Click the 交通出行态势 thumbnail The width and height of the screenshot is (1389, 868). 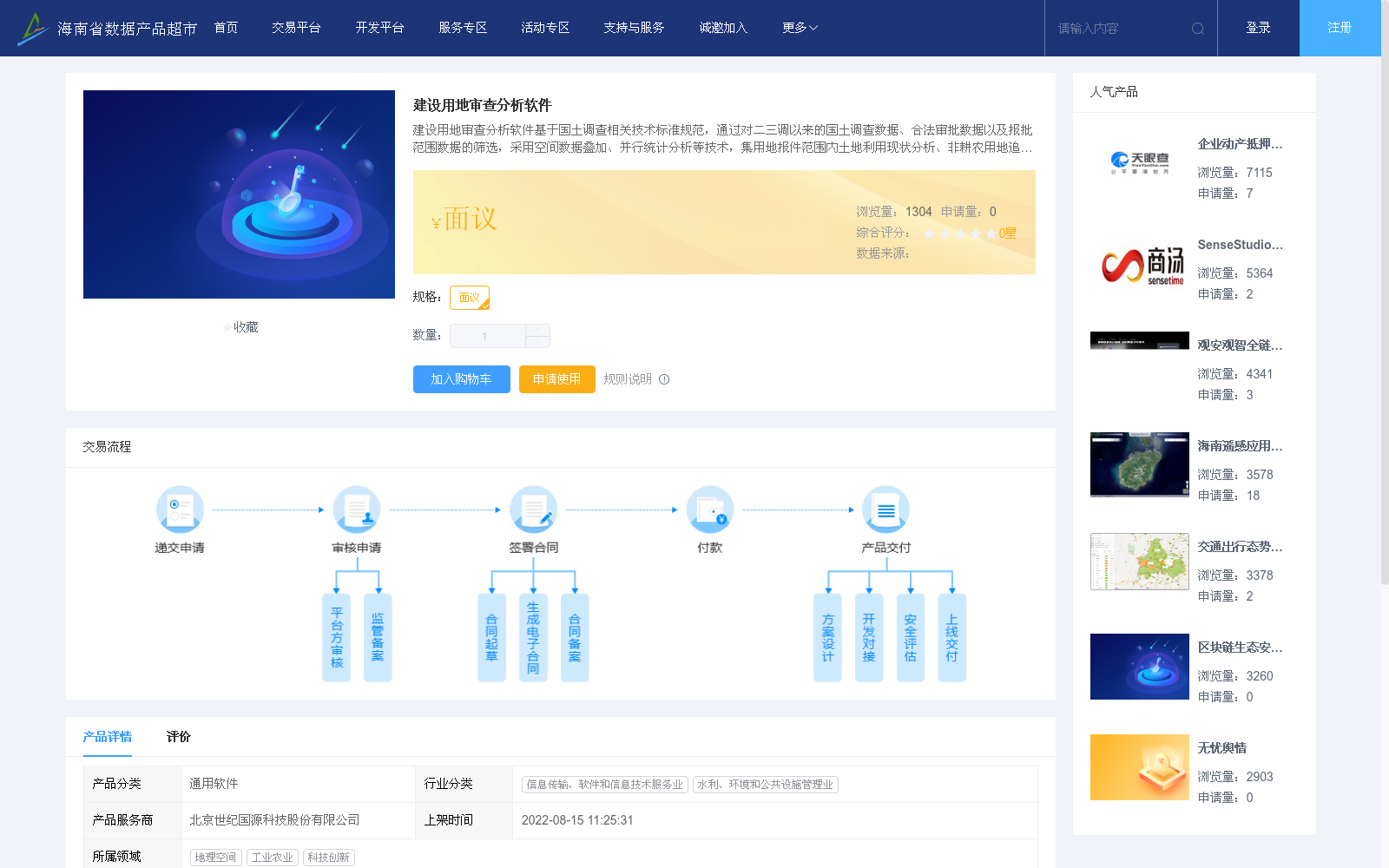[1140, 562]
